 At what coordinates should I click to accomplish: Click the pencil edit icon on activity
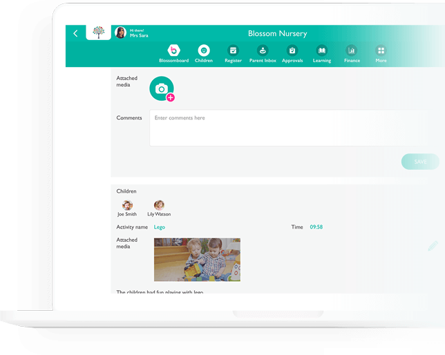tap(433, 245)
